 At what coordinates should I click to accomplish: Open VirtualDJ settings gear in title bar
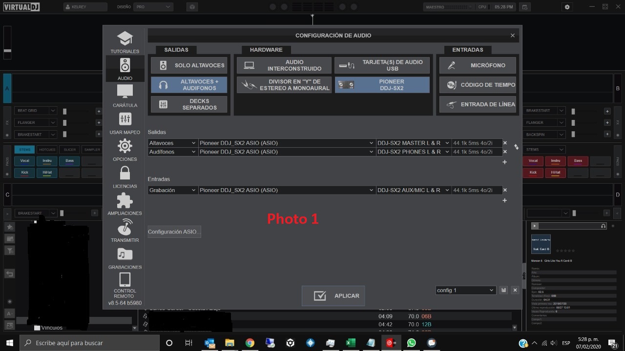click(567, 7)
